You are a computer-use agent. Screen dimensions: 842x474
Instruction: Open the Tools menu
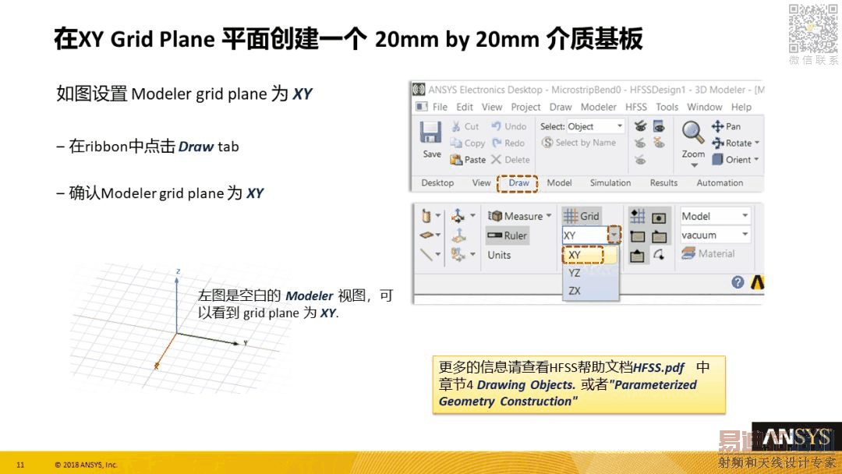coord(667,107)
